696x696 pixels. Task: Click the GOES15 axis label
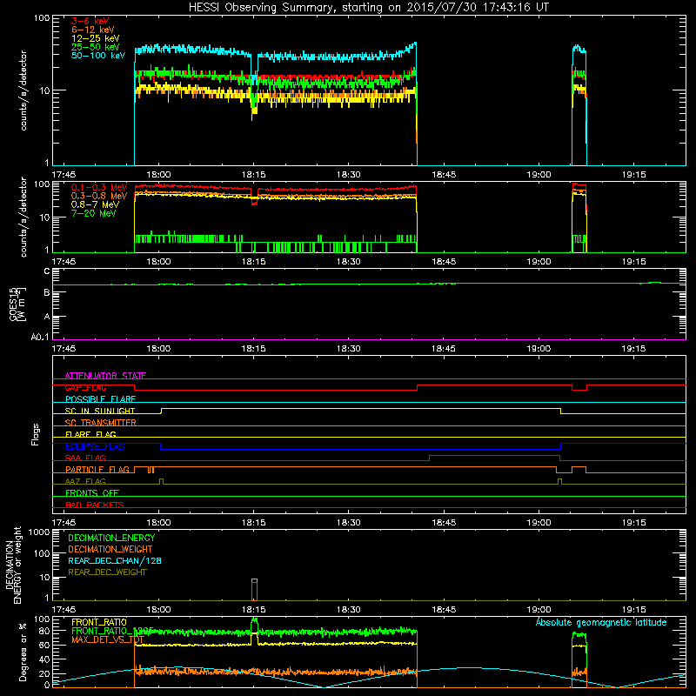point(13,304)
